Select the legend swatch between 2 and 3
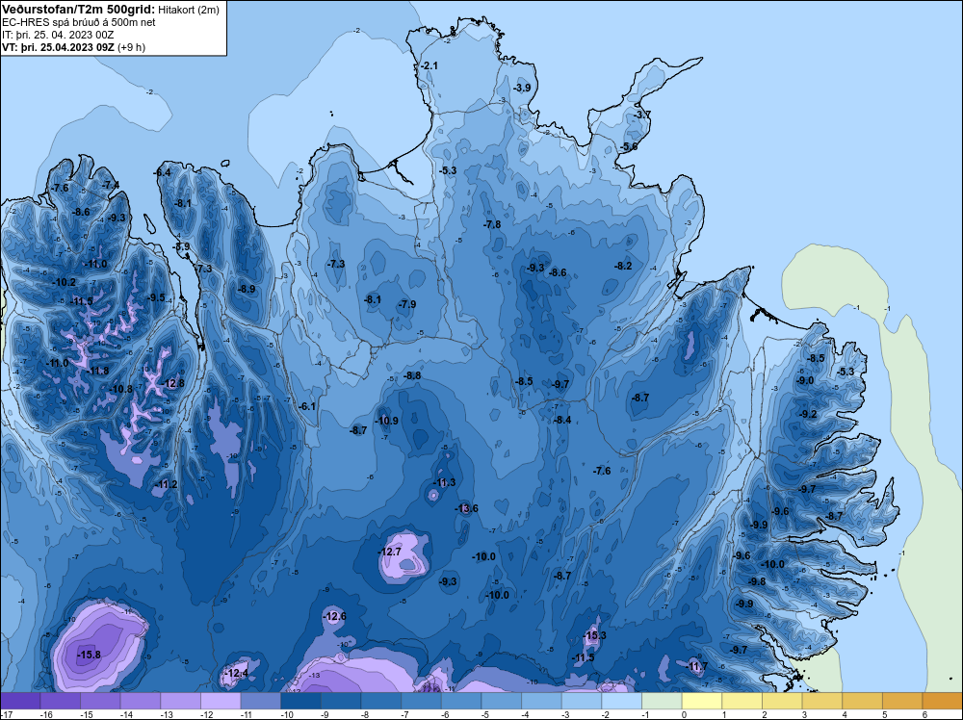This screenshot has height=720, width=963. tap(782, 701)
